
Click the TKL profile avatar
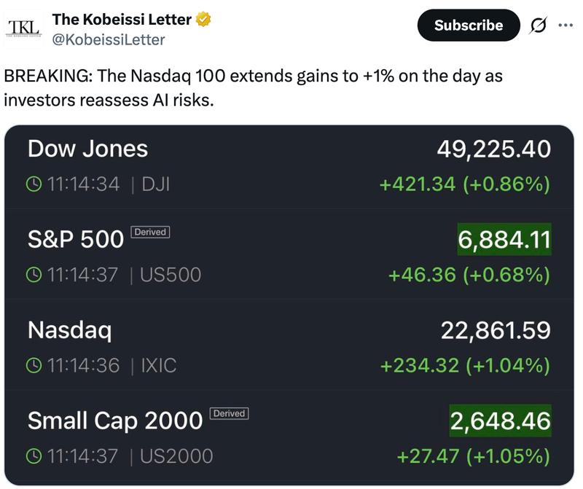click(25, 24)
